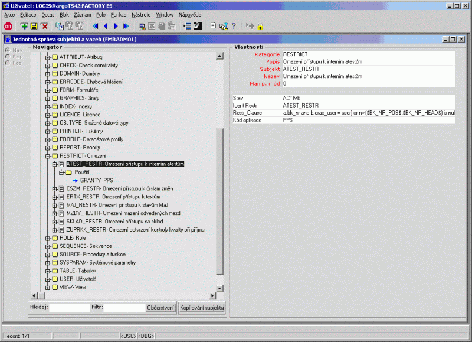
Task: Delete record using the red X toolbar icon
Action: click(x=45, y=27)
